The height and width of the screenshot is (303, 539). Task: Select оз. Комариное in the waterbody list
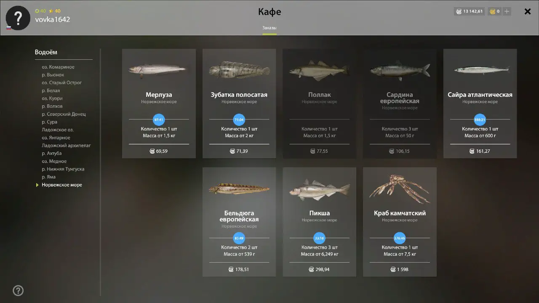58,67
